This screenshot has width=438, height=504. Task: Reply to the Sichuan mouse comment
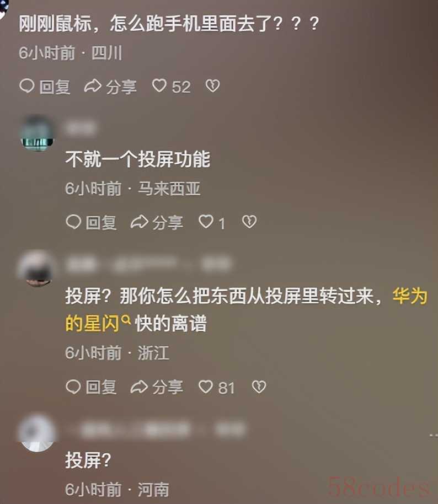(45, 87)
